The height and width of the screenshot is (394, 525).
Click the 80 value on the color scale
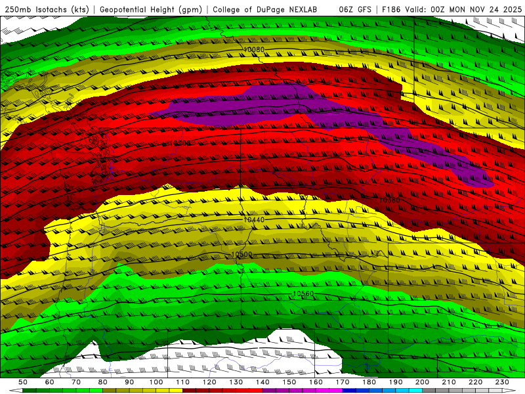103,382
